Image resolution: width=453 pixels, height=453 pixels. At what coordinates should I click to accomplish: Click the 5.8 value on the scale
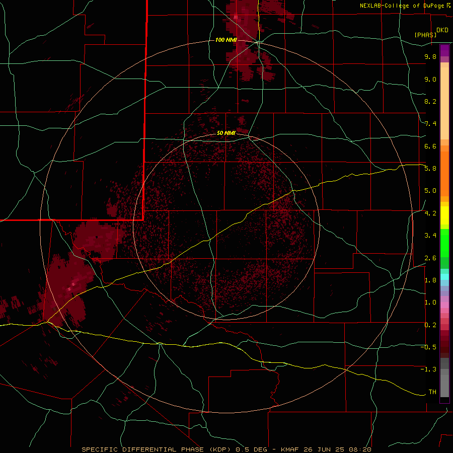(430, 169)
